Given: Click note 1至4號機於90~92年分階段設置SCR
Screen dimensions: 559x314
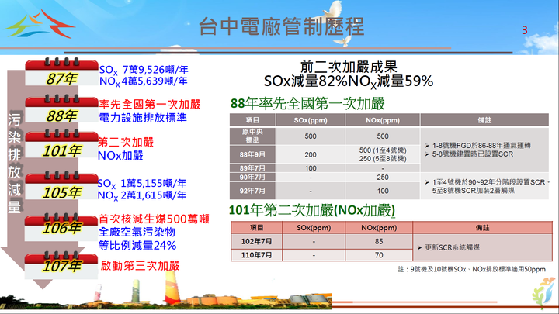Looking at the screenshot, I should click(488, 182).
